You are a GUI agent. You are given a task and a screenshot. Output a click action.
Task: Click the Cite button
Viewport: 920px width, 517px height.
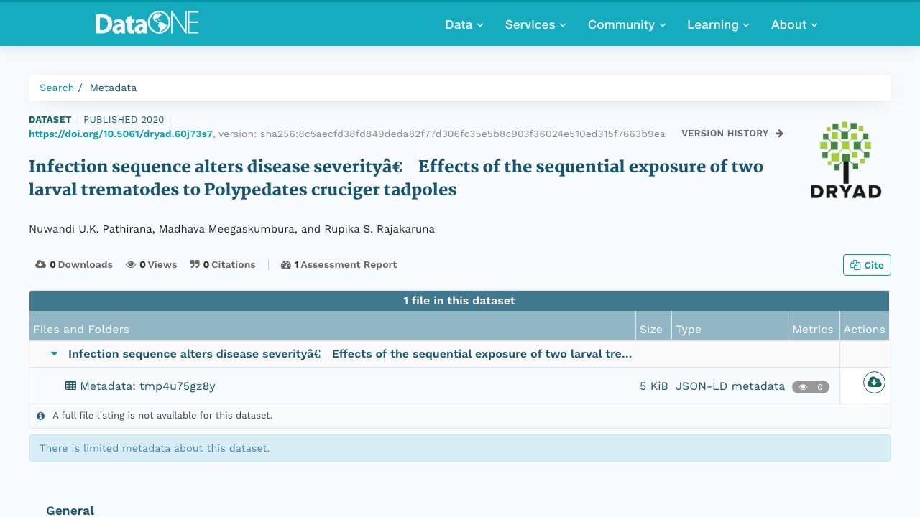click(x=867, y=265)
